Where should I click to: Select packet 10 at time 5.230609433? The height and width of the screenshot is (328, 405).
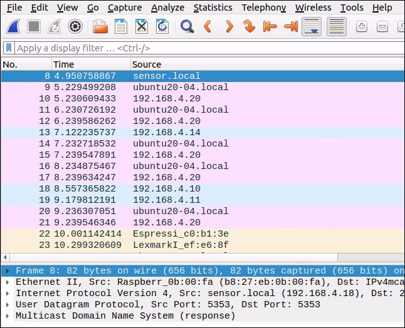202,98
